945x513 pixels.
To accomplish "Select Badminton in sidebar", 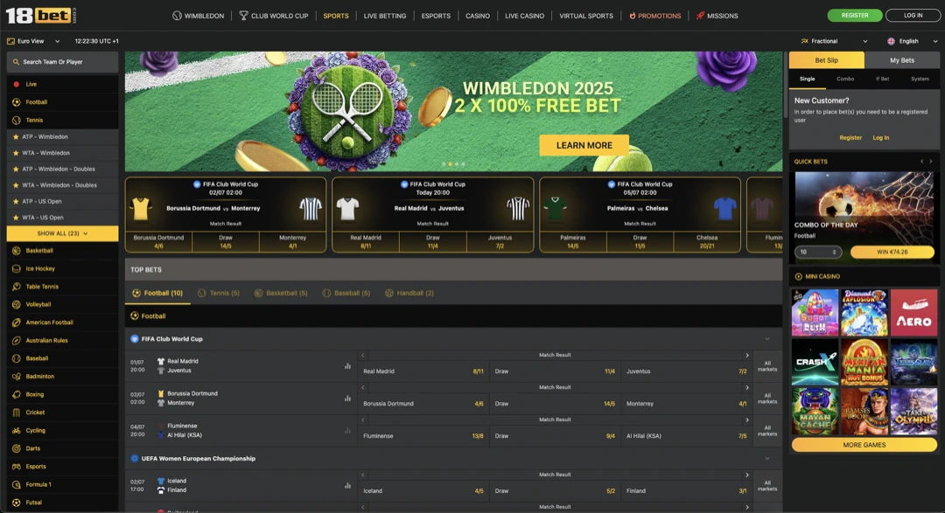I will pos(62,377).
